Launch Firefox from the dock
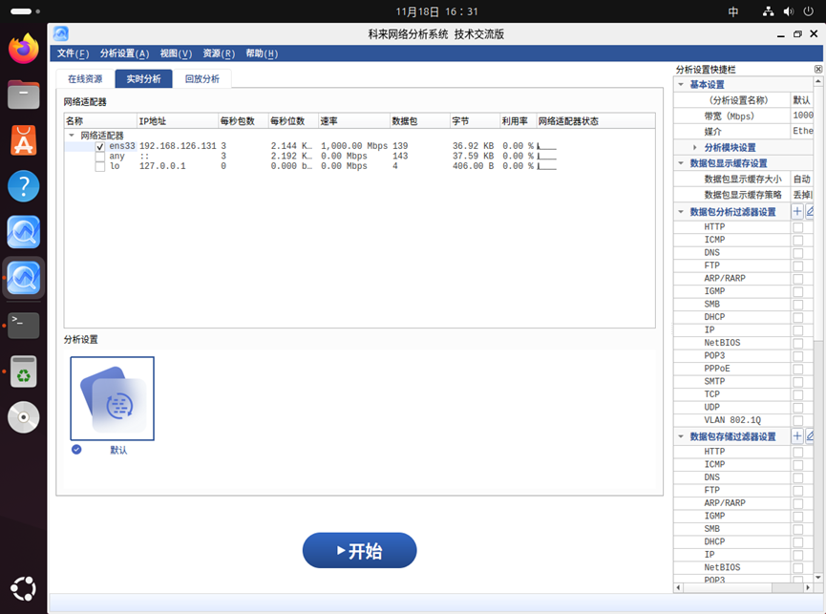This screenshot has height=614, width=826. [x=22, y=48]
